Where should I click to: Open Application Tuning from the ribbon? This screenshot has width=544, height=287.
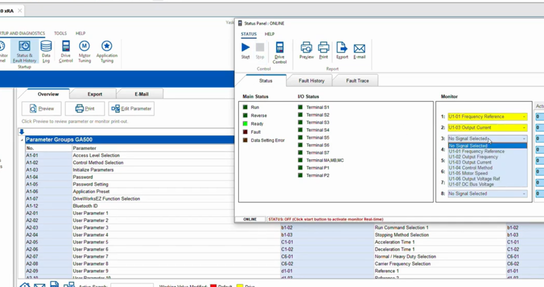[x=107, y=50]
